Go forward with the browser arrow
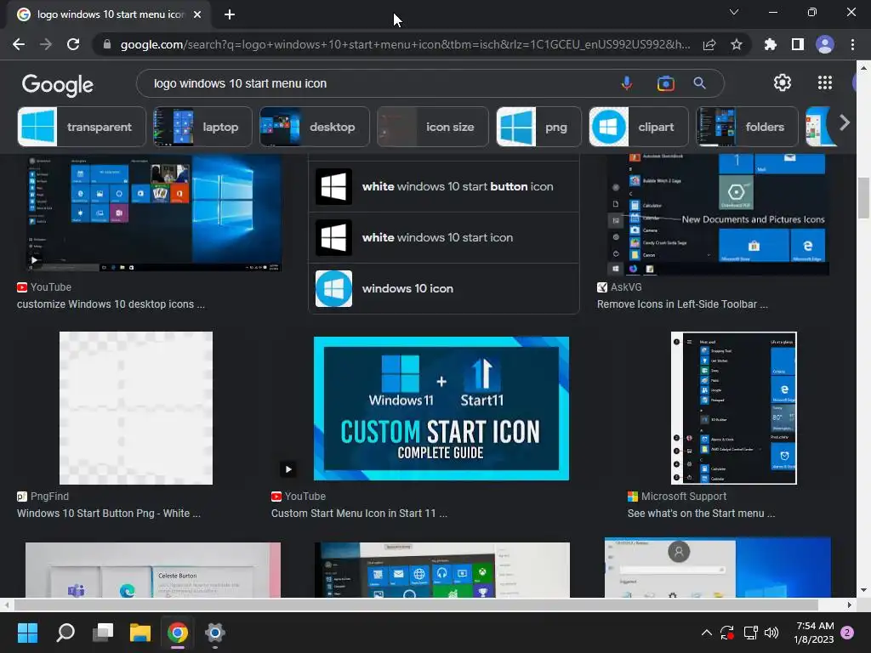The image size is (871, 653). [x=46, y=44]
